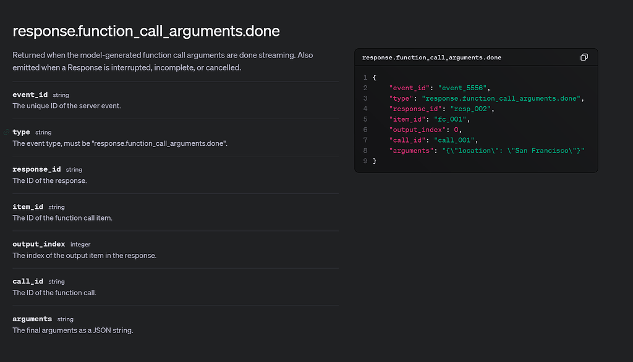Click the output_index property name
This screenshot has width=633, height=362.
click(38, 244)
